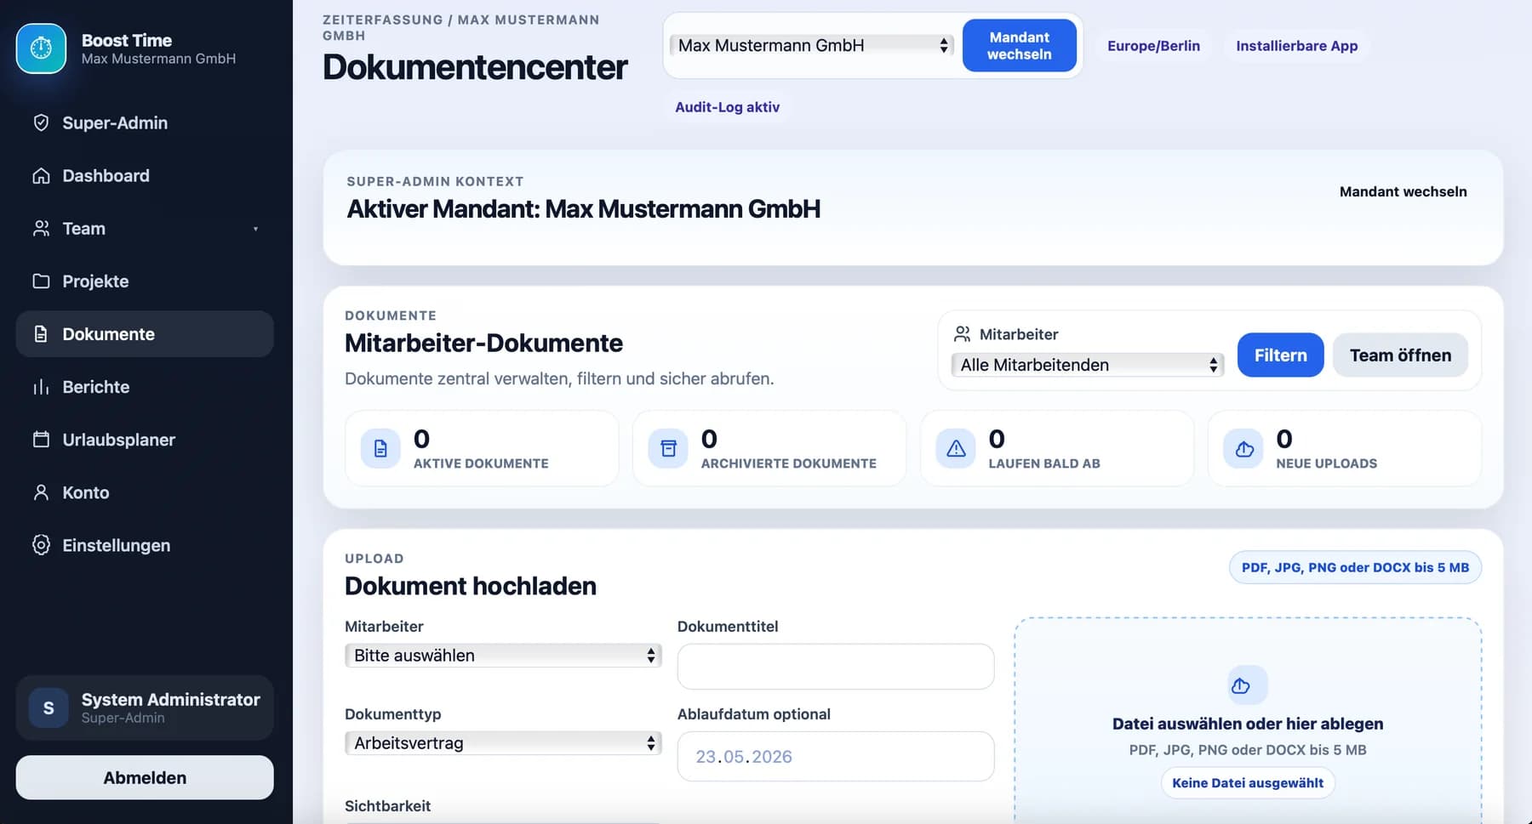Screen dimensions: 1532x824
Task: Open Berichte in the sidebar
Action: click(x=145, y=387)
